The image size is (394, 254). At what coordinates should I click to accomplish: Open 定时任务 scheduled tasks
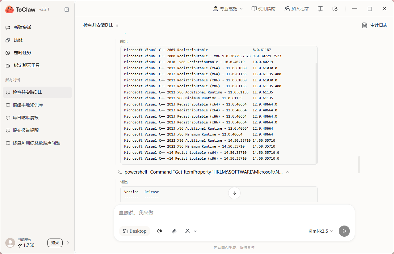pyautogui.click(x=37, y=53)
